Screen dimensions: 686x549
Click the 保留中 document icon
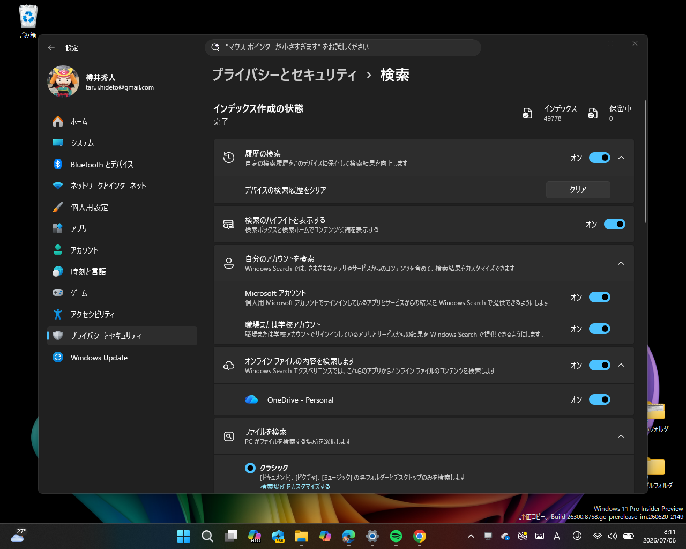tap(593, 113)
